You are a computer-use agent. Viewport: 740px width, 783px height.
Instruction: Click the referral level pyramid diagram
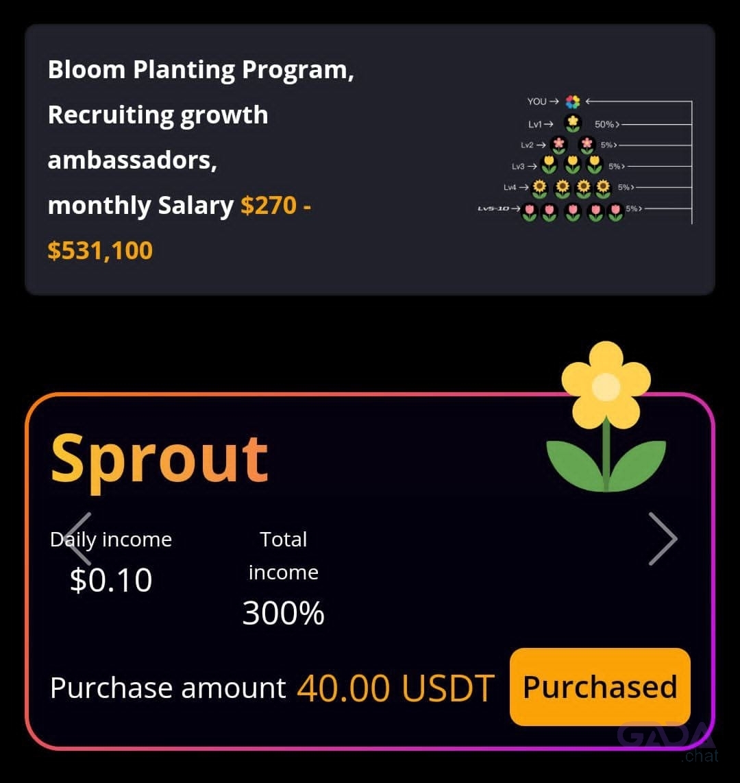[x=585, y=158]
